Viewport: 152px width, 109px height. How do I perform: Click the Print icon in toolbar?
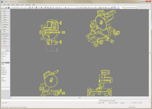click(30, 8)
